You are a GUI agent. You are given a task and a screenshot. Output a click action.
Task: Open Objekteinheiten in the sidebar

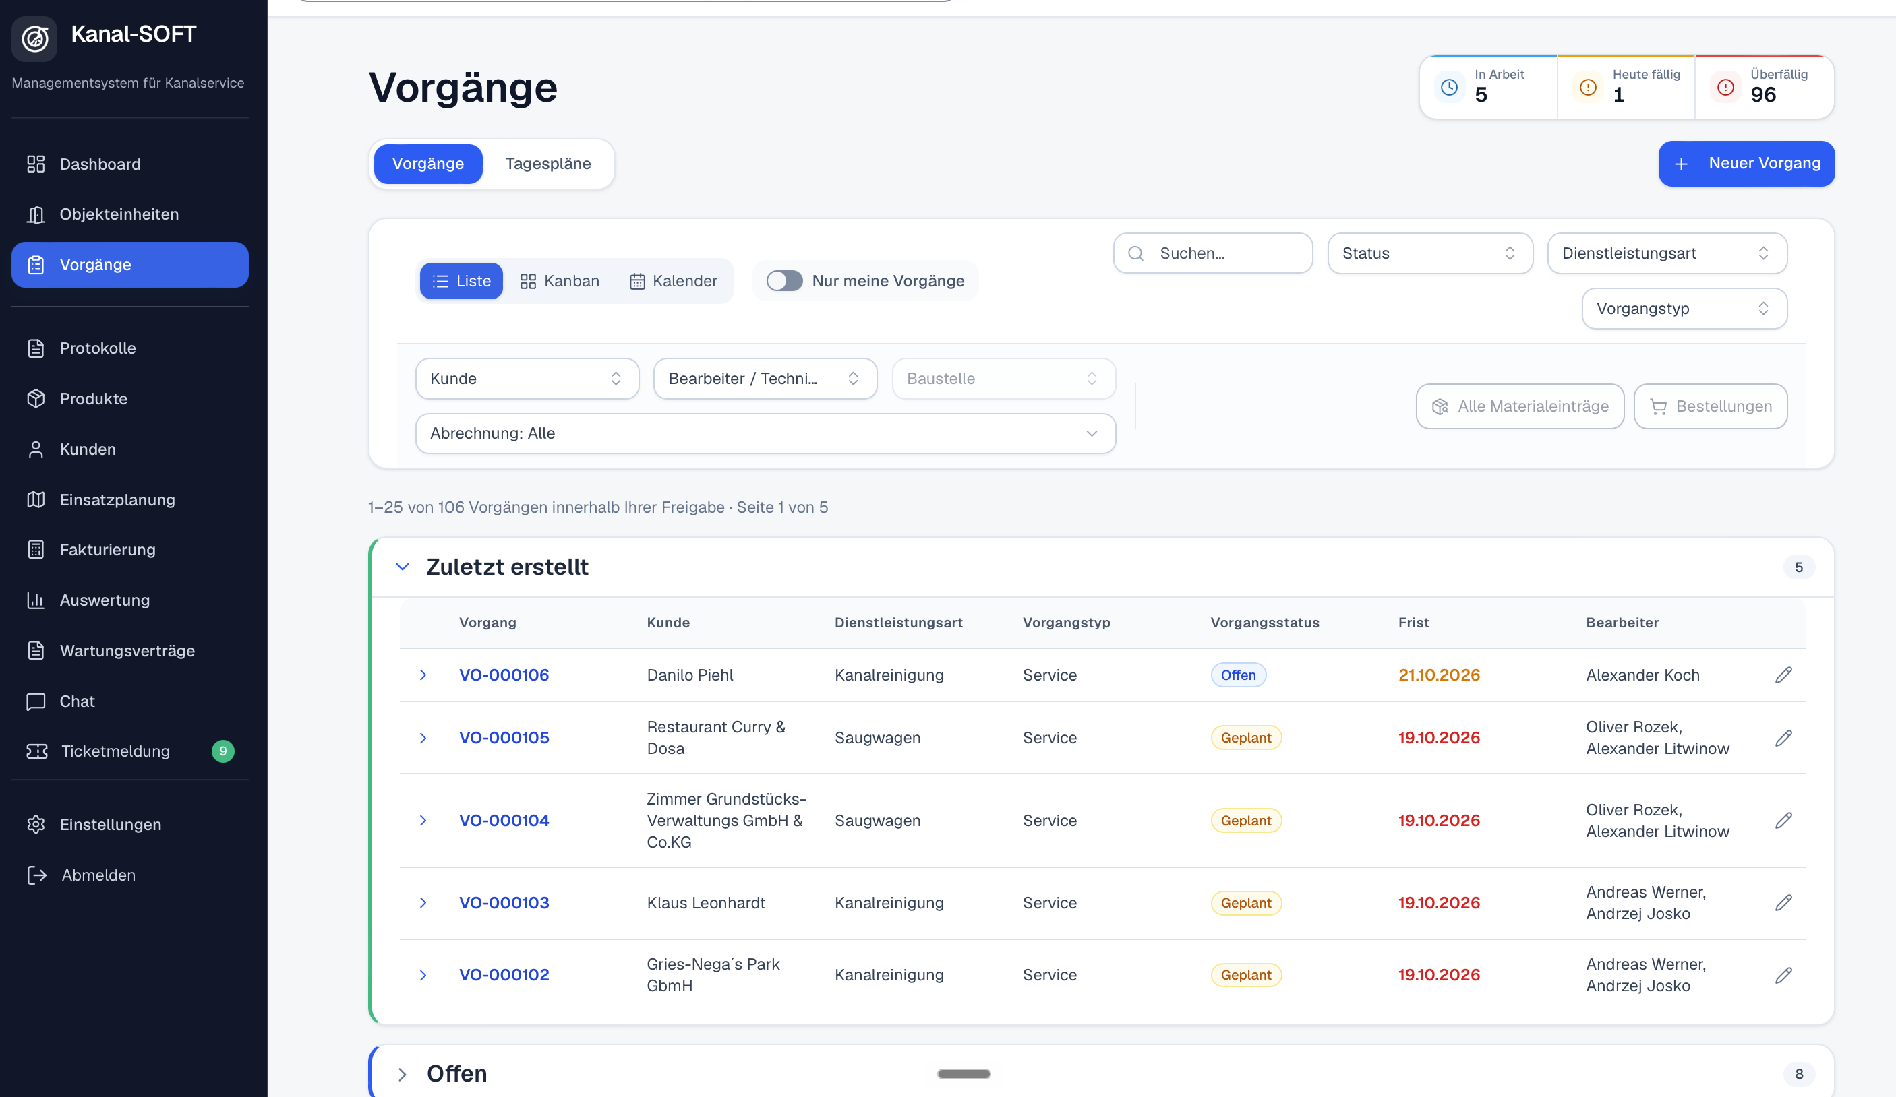[129, 214]
